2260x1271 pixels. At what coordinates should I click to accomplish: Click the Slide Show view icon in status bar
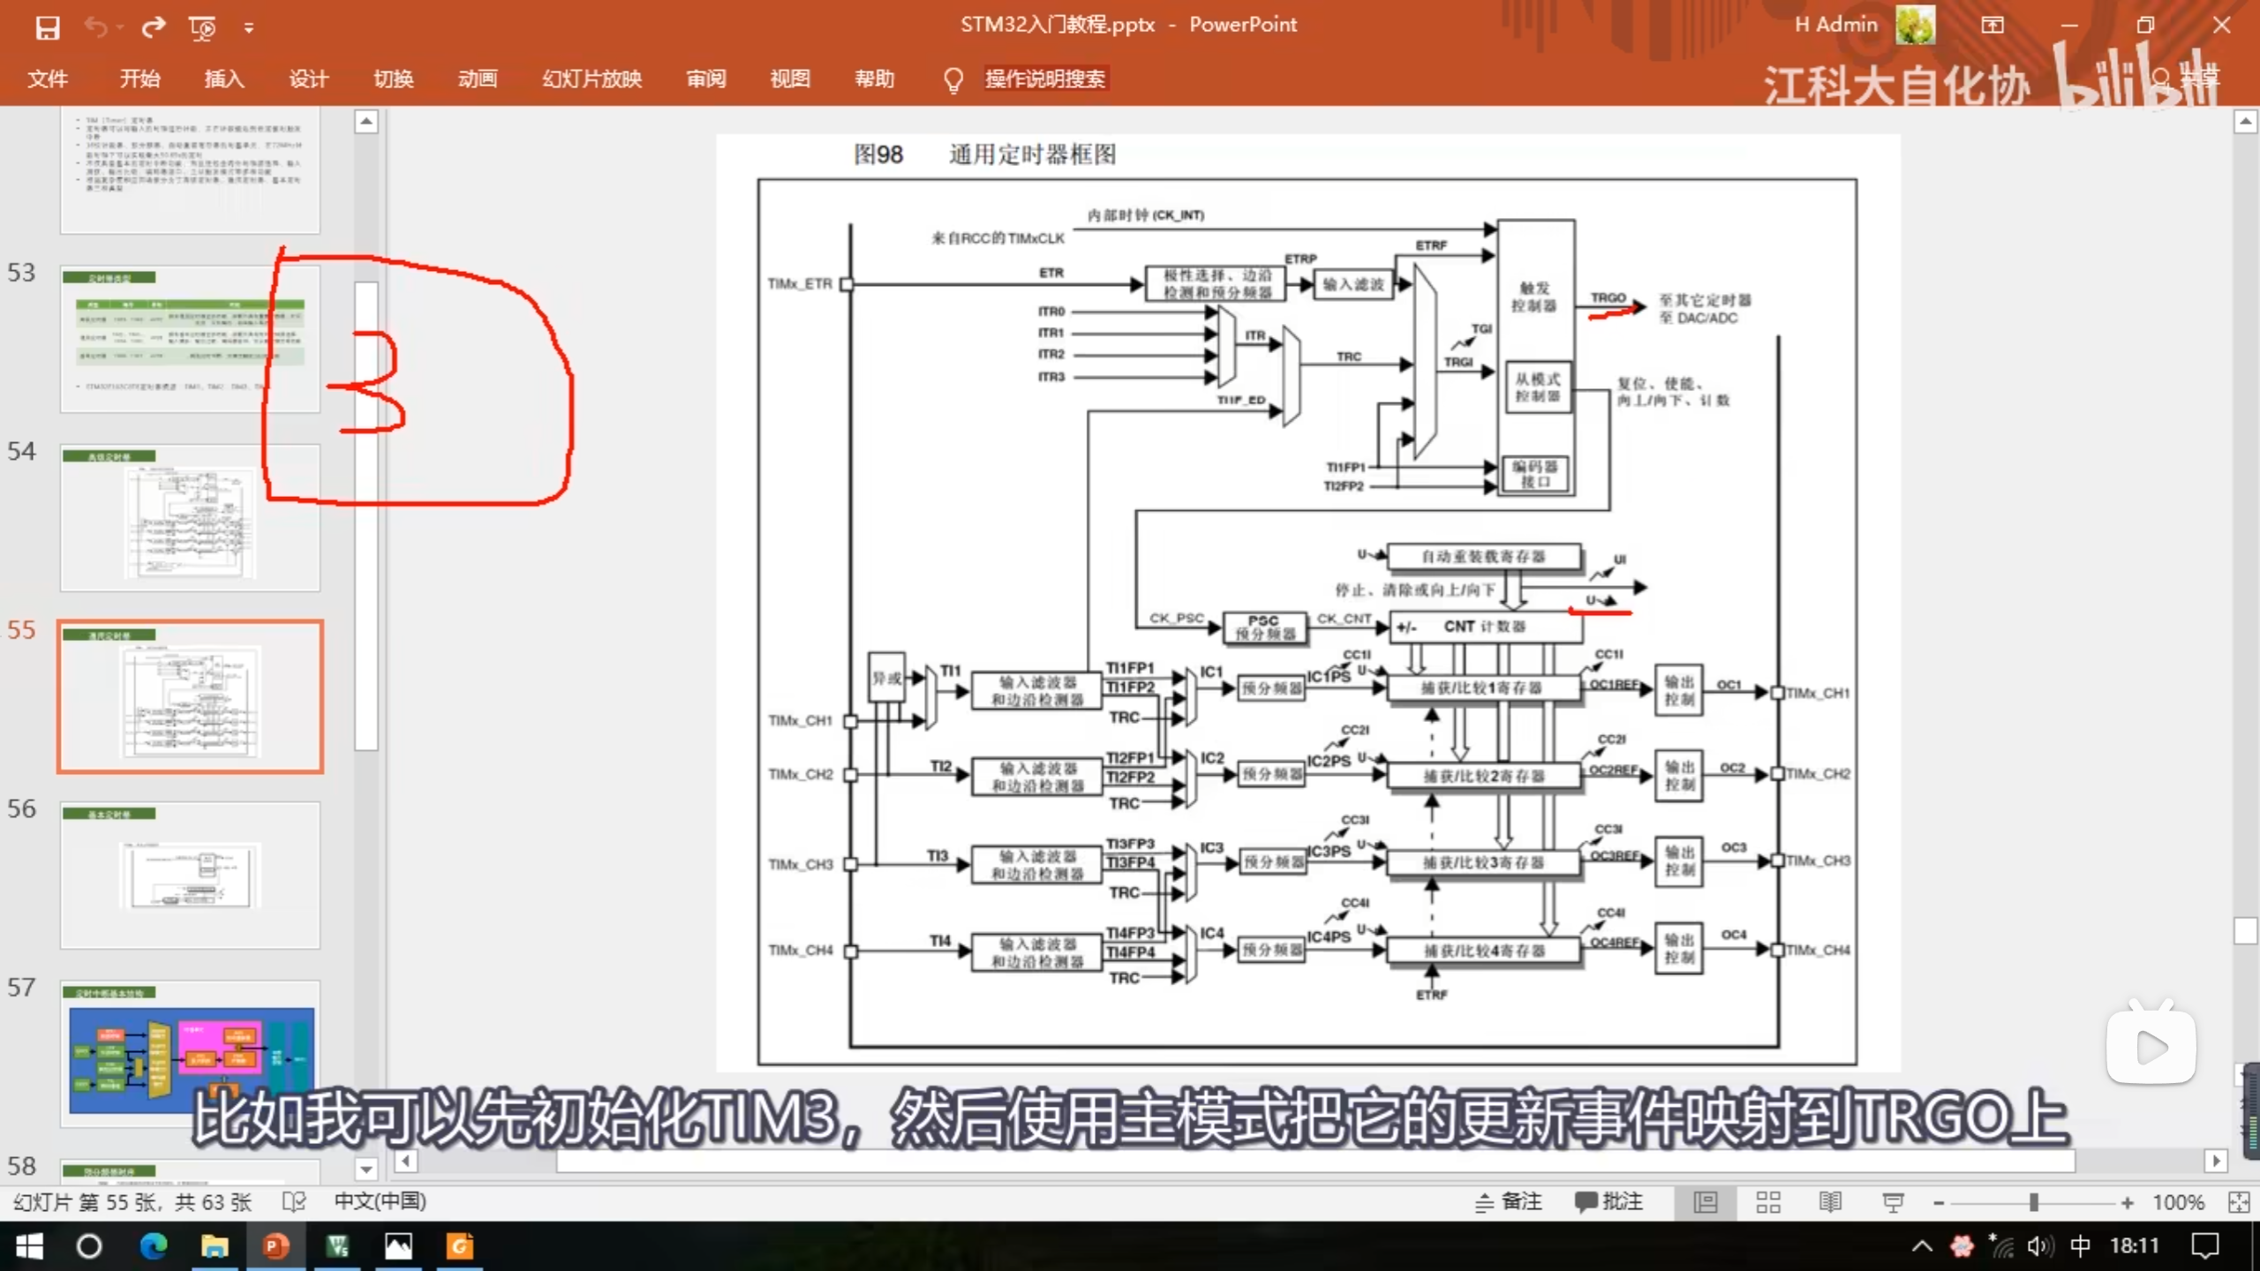tap(1892, 1201)
